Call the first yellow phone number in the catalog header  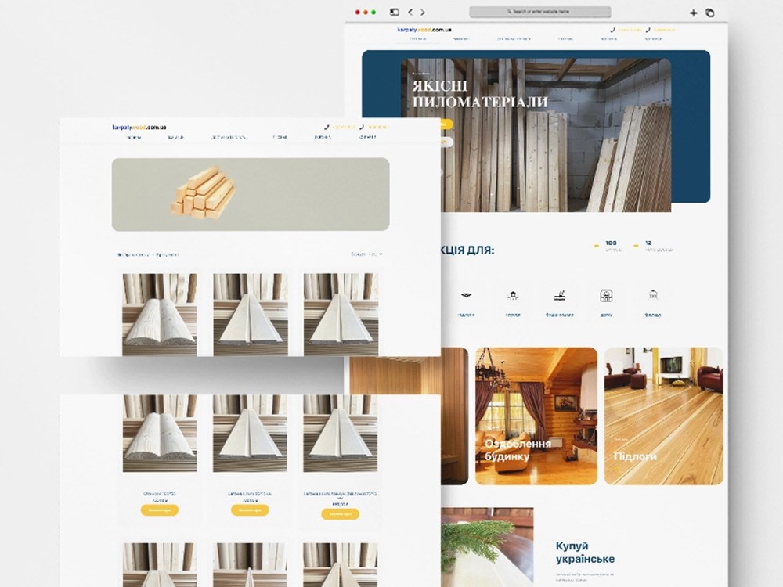tap(344, 128)
